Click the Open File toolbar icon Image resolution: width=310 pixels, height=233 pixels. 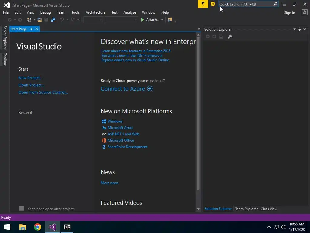click(x=40, y=20)
